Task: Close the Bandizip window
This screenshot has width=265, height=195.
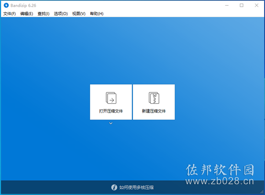Action: [256, 5]
